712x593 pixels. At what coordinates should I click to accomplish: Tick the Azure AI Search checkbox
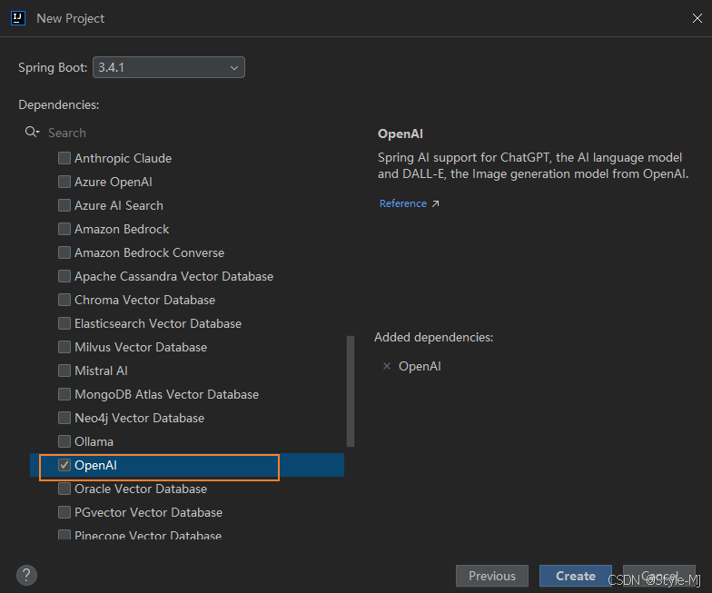tap(64, 205)
